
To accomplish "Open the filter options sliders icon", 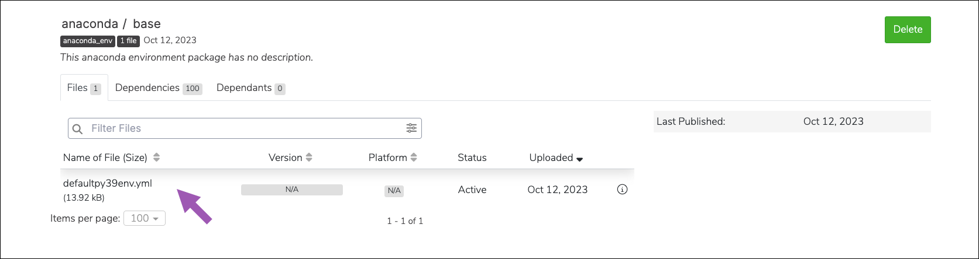I will tap(412, 128).
